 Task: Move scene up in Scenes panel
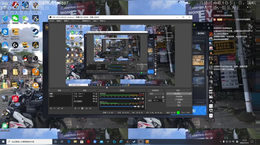coord(58,108)
